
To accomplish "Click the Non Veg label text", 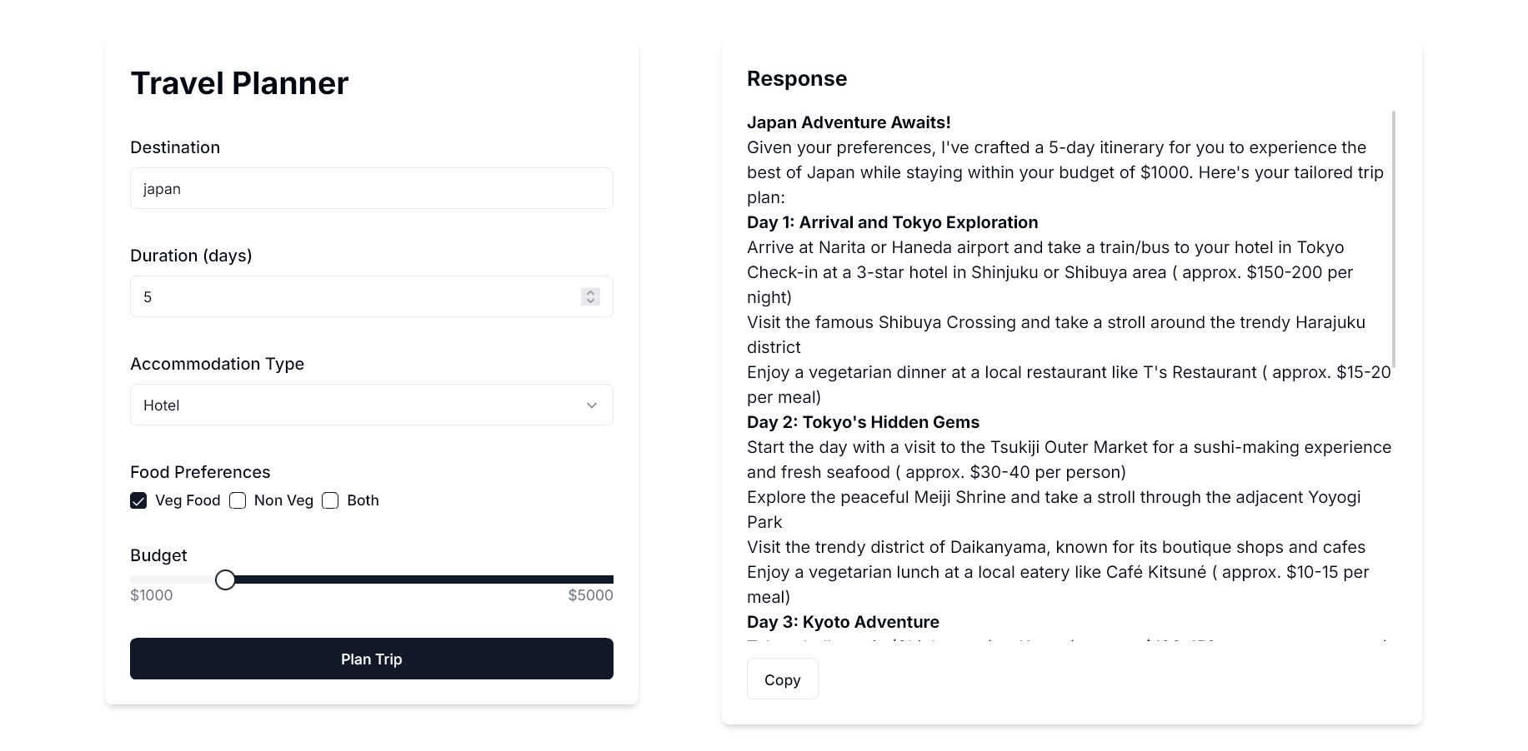I will [283, 500].
